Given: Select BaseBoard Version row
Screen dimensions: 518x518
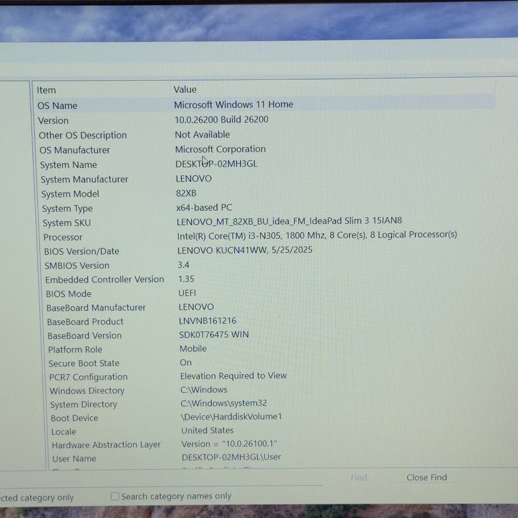Looking at the screenshot, I should 85,335.
